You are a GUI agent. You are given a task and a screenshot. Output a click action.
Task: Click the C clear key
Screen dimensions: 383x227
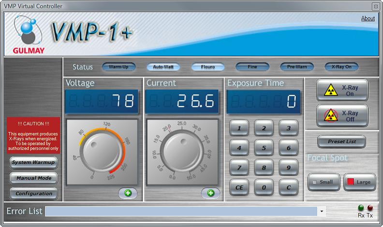coord(289,187)
